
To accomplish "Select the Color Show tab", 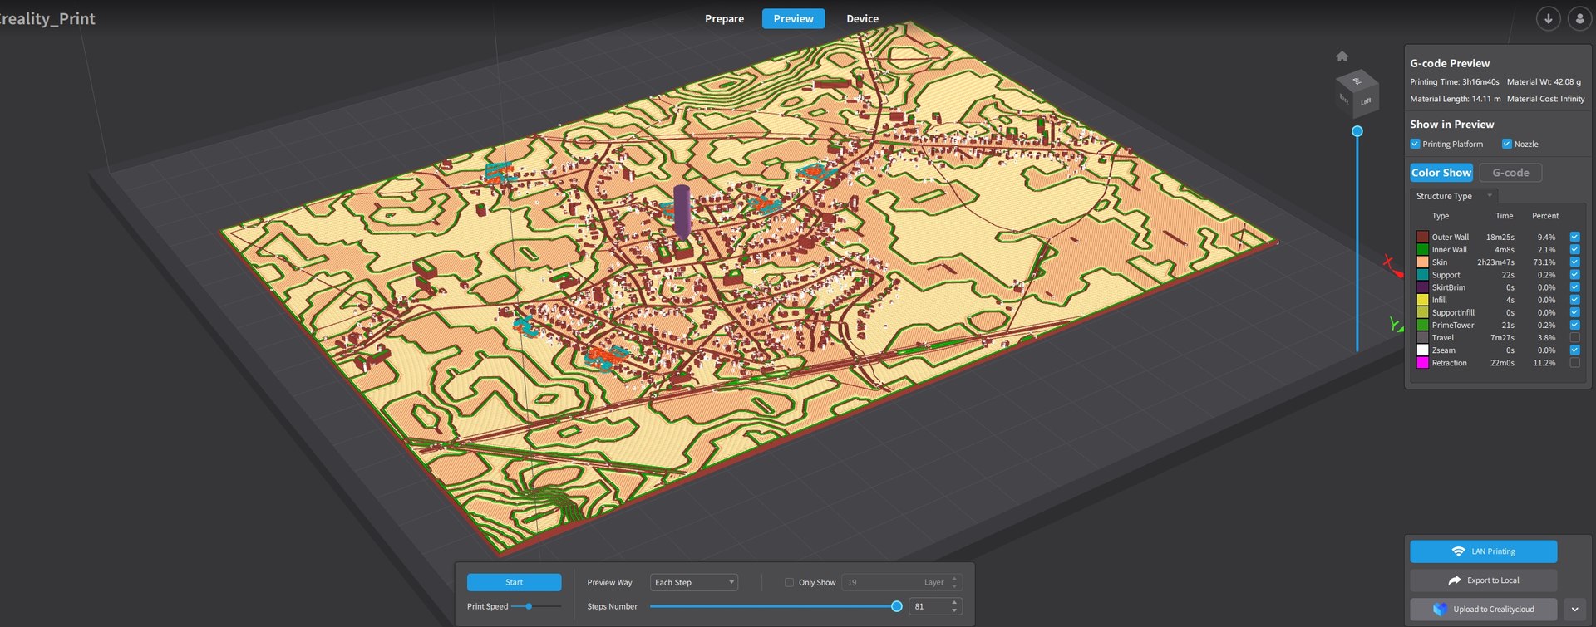I will pyautogui.click(x=1441, y=173).
